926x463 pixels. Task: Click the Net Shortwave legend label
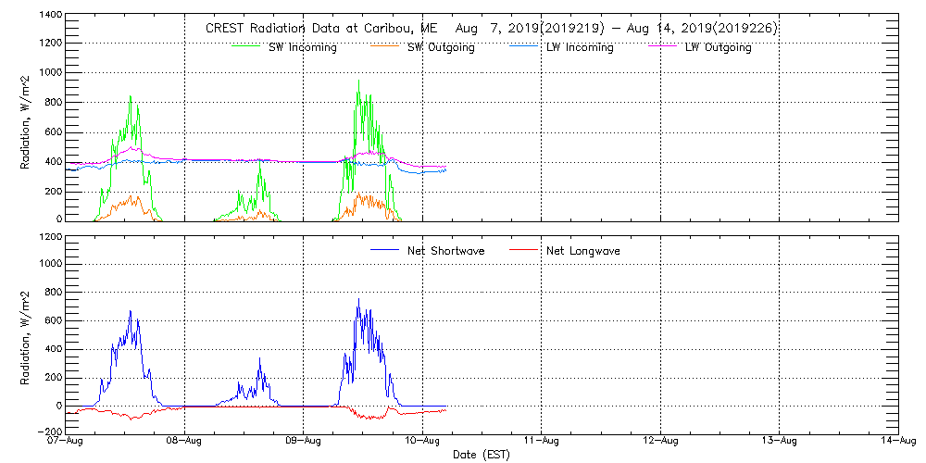pos(445,251)
